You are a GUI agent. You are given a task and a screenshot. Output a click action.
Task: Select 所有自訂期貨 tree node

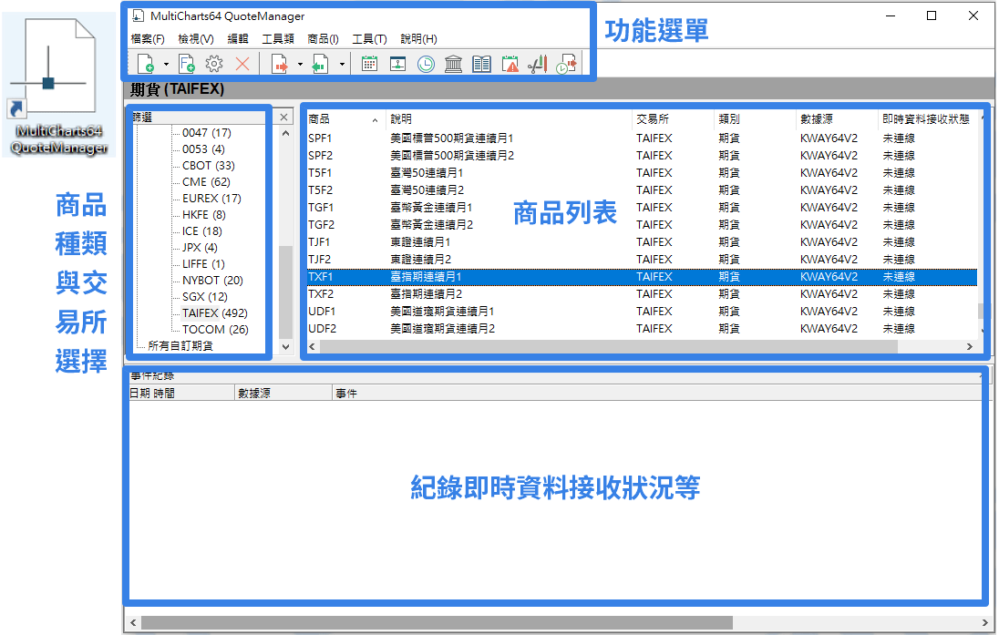(180, 346)
